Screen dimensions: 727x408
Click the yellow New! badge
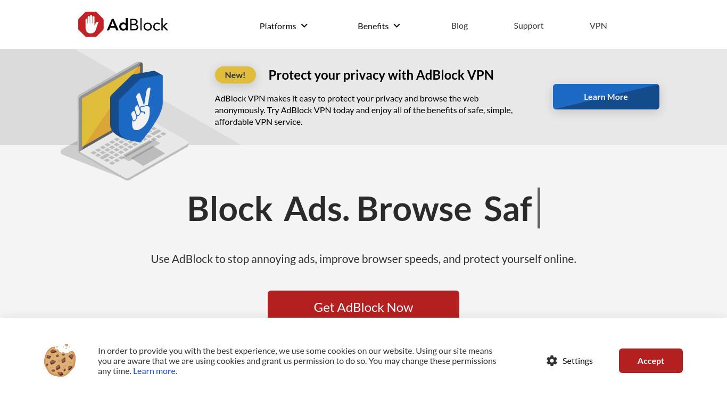pyautogui.click(x=235, y=75)
